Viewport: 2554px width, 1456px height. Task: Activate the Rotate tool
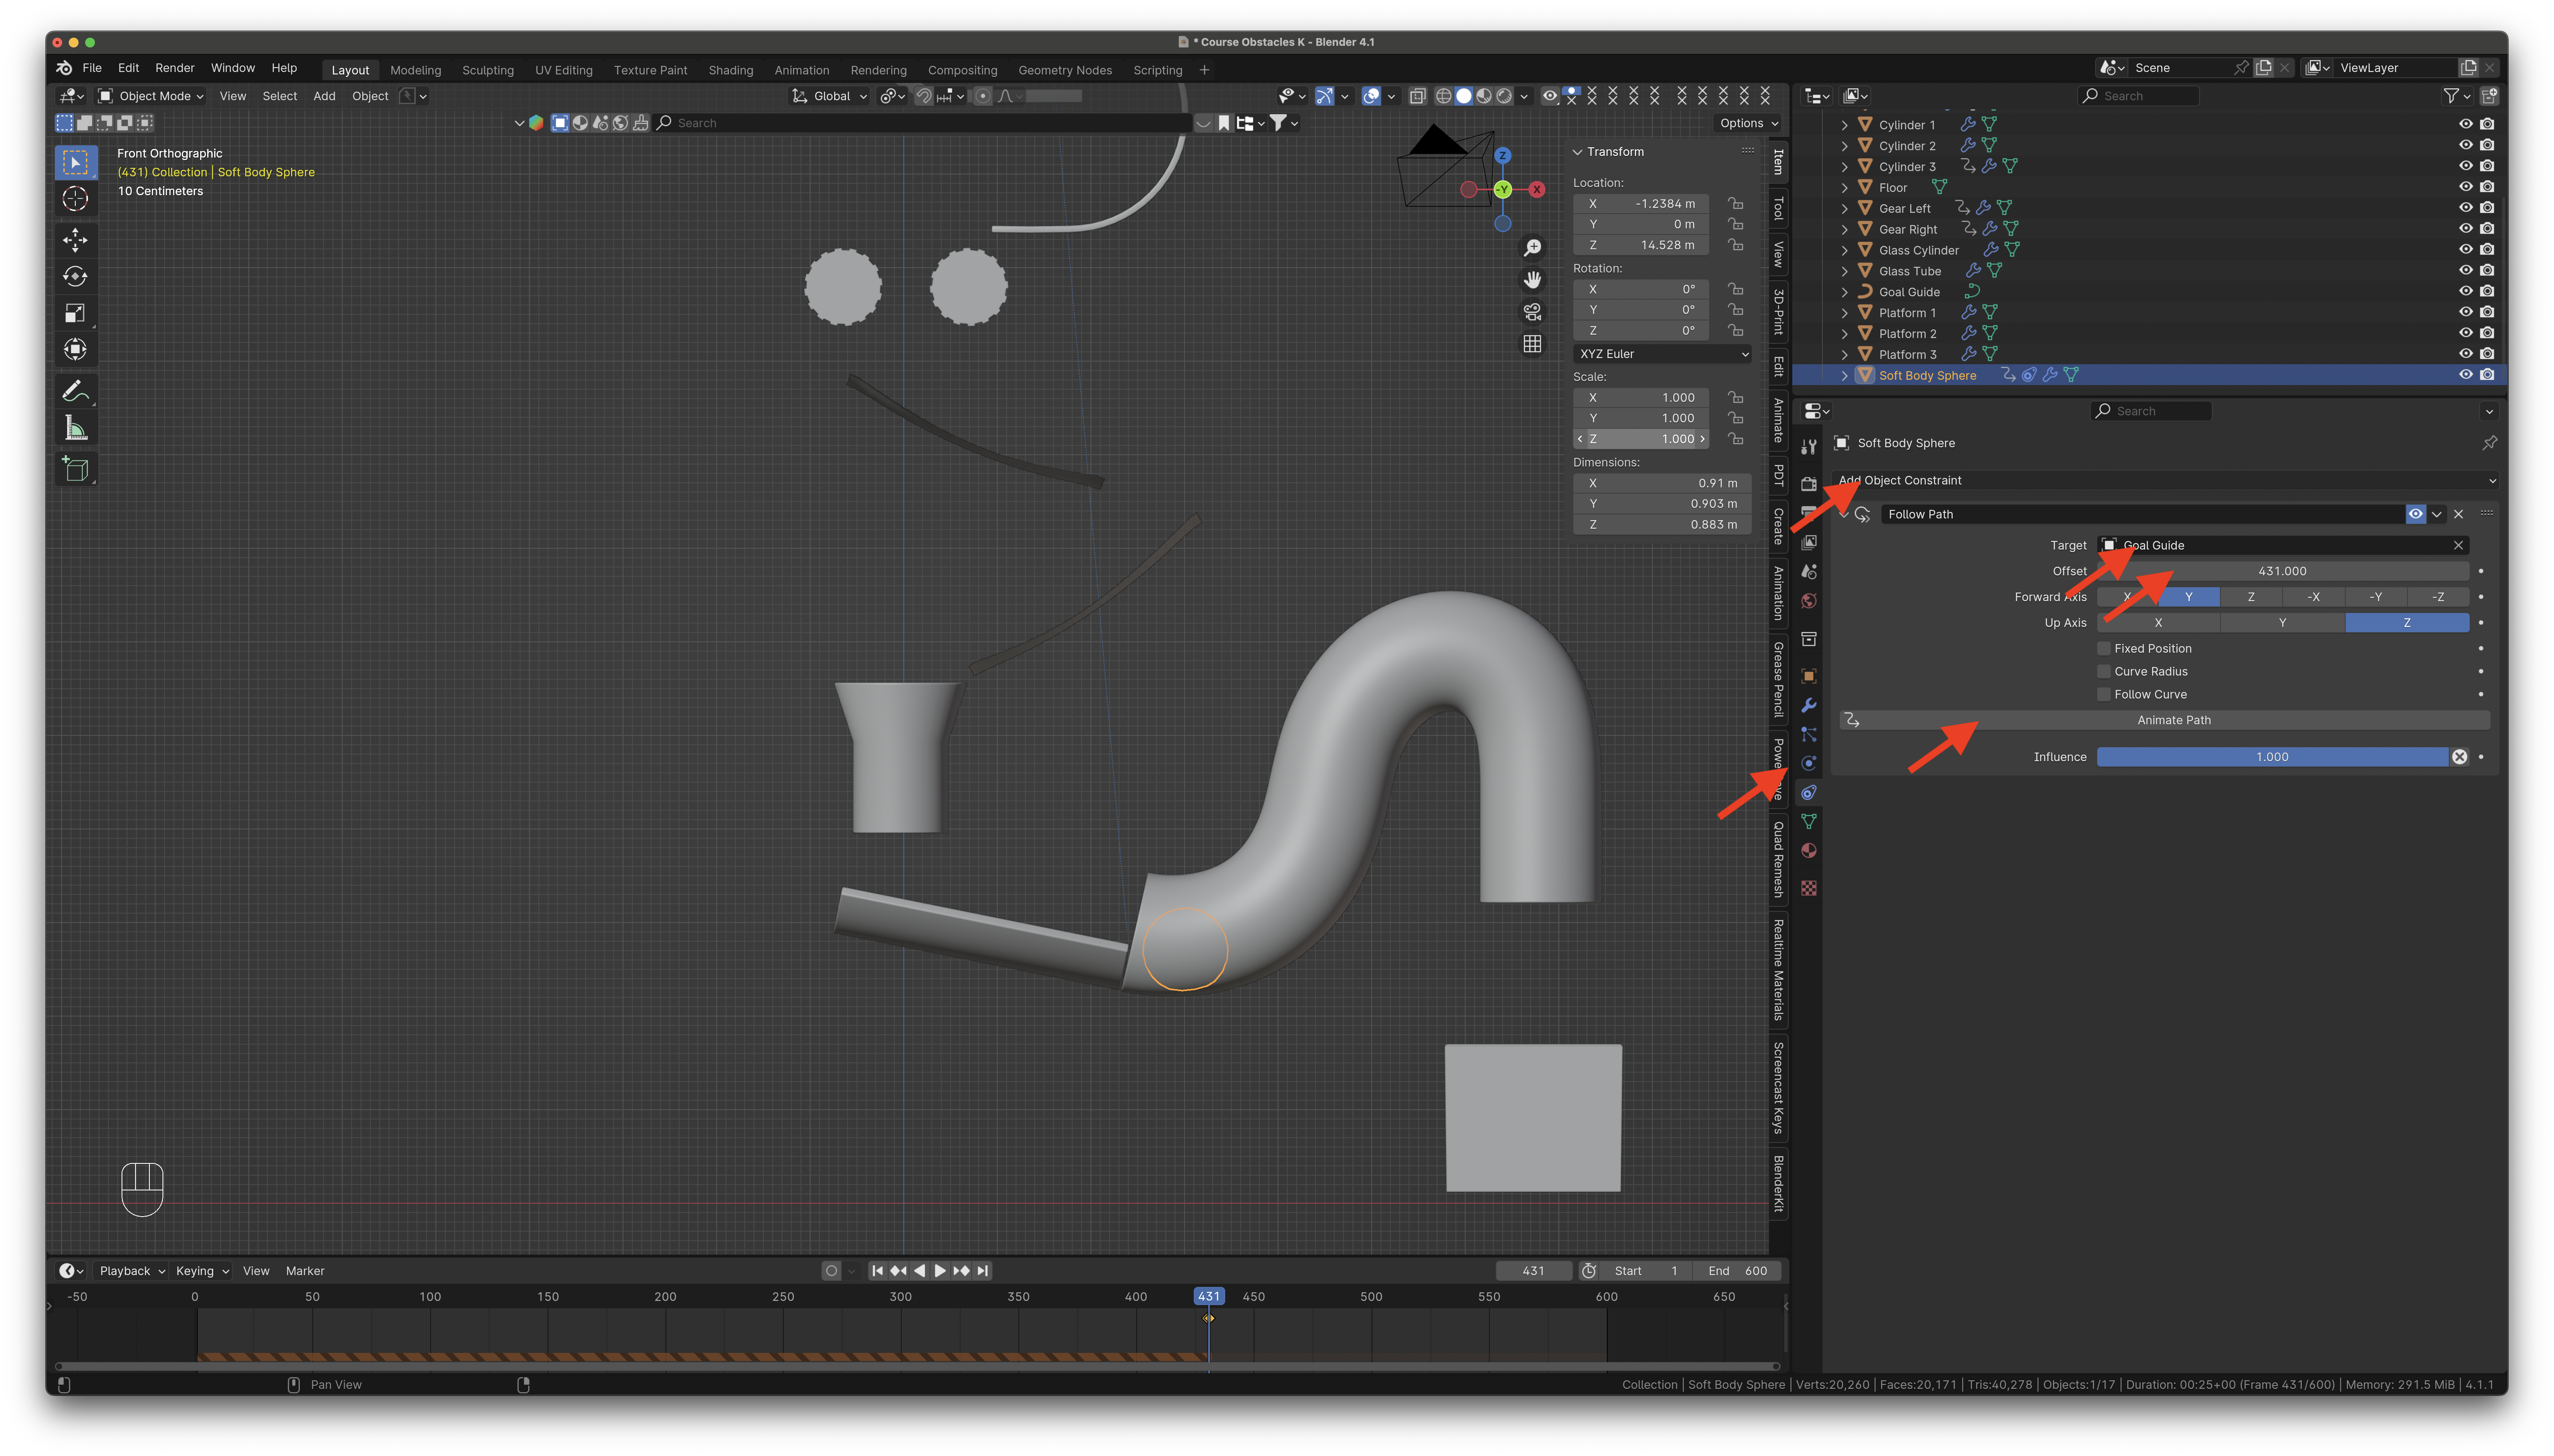[75, 276]
